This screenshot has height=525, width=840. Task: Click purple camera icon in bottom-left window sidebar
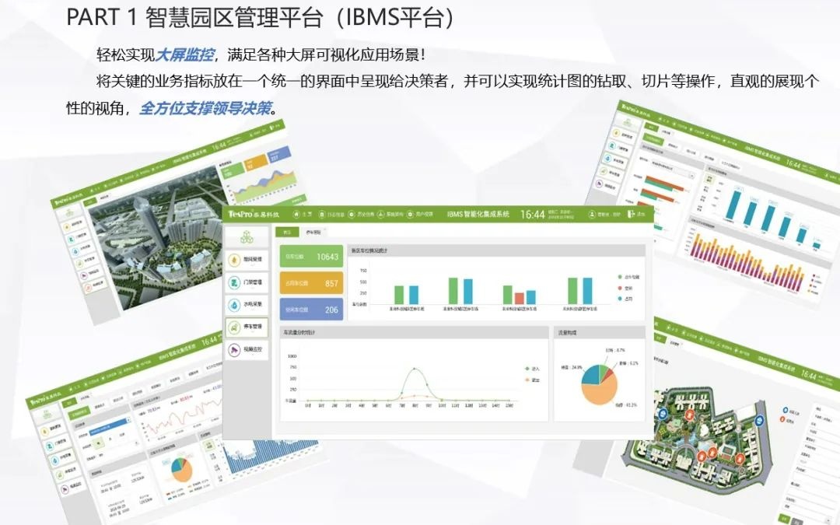coord(65,489)
